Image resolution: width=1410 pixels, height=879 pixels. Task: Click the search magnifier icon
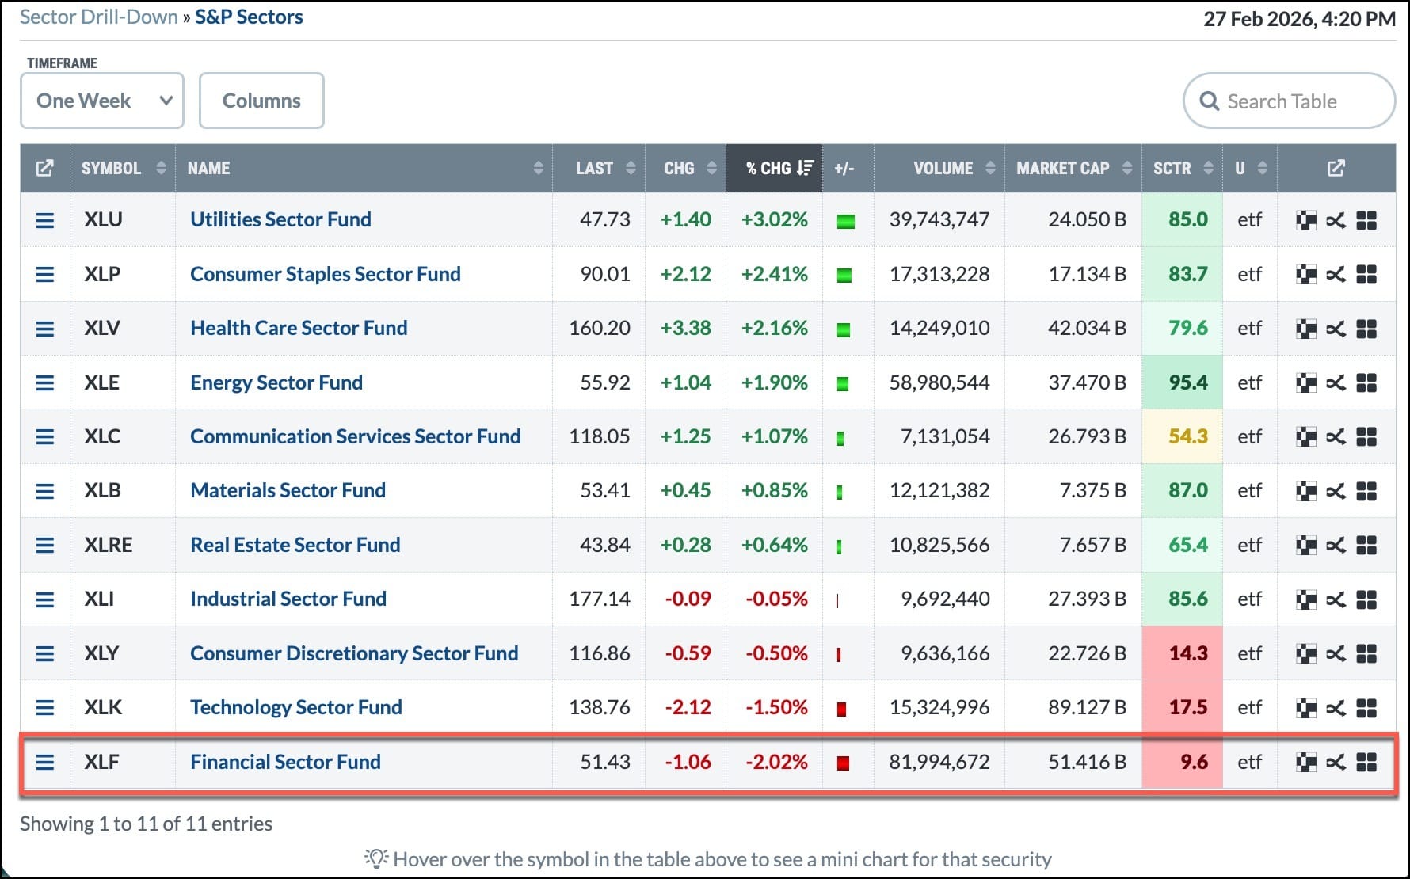point(1209,101)
